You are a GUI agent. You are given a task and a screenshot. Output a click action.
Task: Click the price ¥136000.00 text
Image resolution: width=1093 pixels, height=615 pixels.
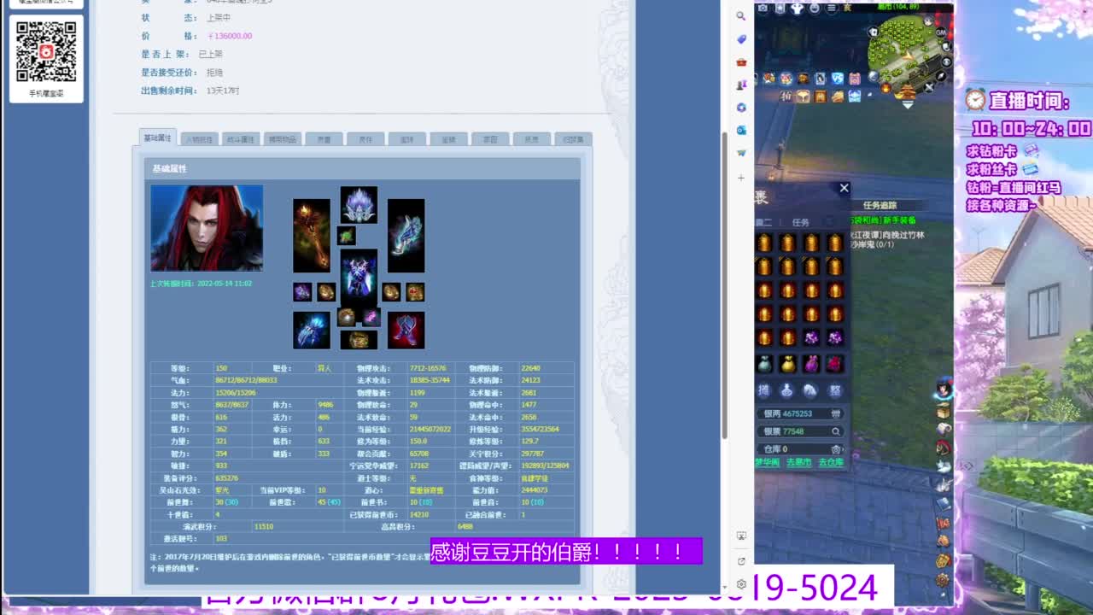coord(230,36)
